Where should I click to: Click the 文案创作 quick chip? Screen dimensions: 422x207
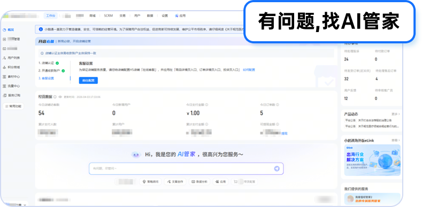pos(175,182)
